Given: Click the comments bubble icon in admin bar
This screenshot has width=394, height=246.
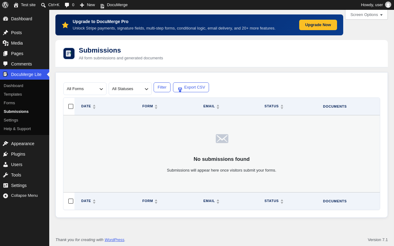Looking at the screenshot, I should point(67,5).
